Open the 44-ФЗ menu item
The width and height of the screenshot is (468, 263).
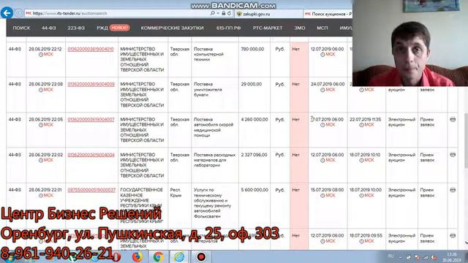point(49,28)
